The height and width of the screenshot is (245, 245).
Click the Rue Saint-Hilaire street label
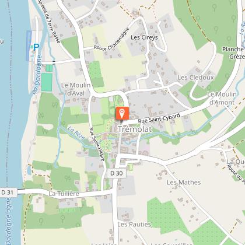[97, 144]
